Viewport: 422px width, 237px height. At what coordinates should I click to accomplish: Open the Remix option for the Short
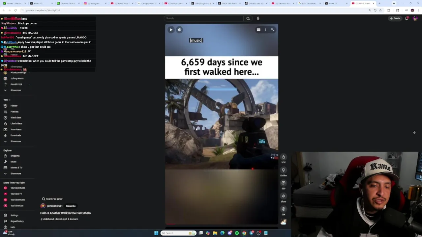pyautogui.click(x=283, y=209)
